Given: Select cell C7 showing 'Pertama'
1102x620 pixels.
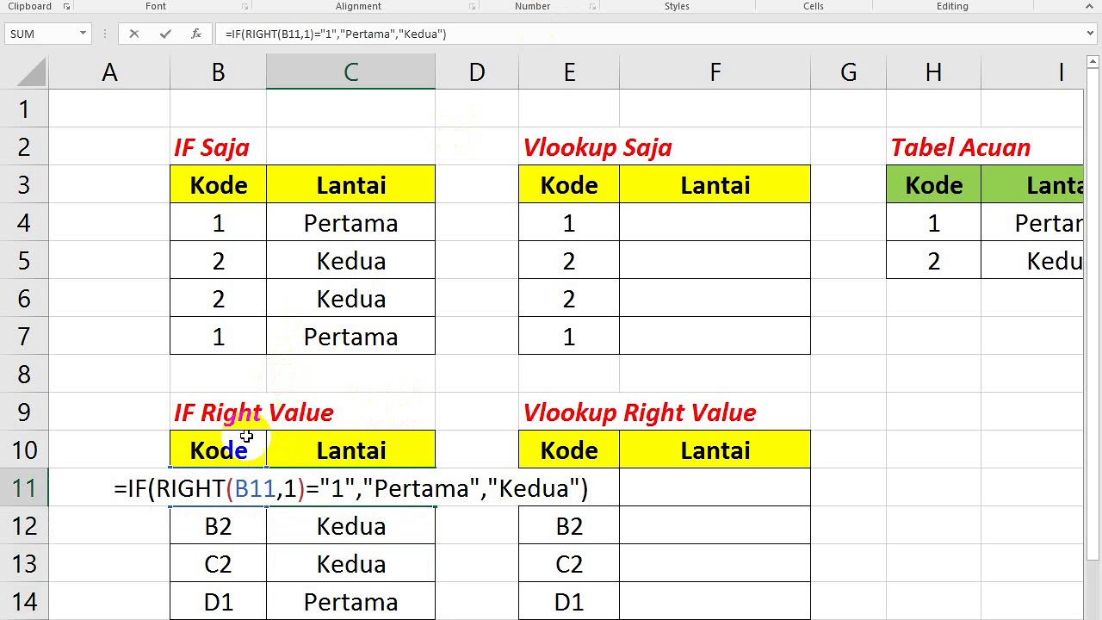Looking at the screenshot, I should (x=350, y=337).
